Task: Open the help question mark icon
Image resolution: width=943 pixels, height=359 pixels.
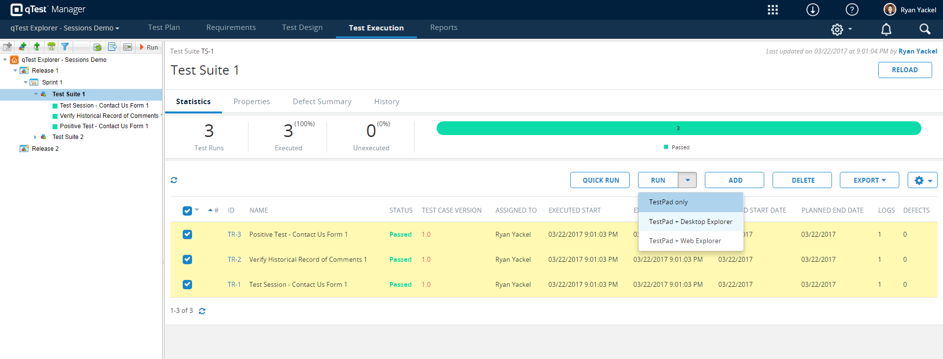Action: (852, 10)
